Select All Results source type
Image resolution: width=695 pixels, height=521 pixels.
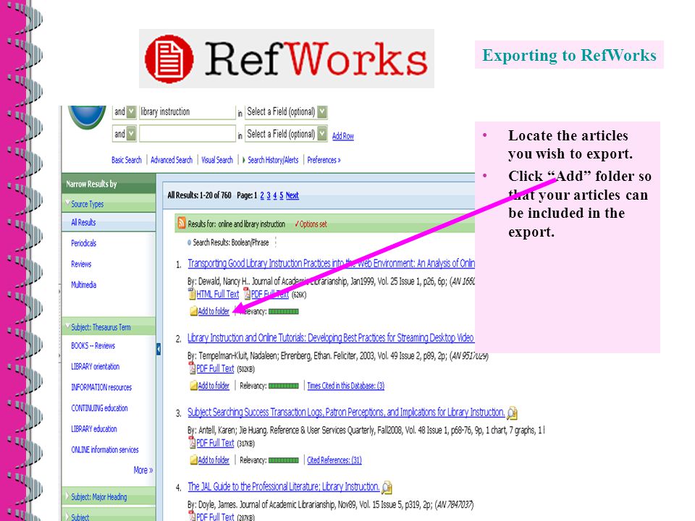pyautogui.click(x=83, y=222)
